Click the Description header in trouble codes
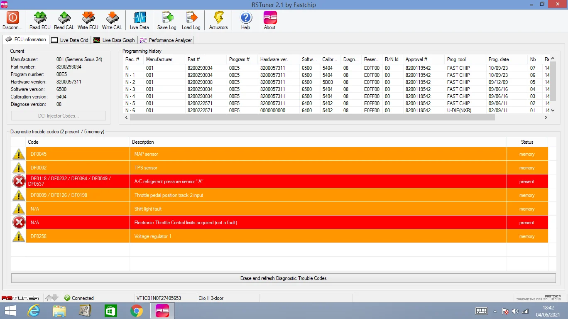 [318, 142]
